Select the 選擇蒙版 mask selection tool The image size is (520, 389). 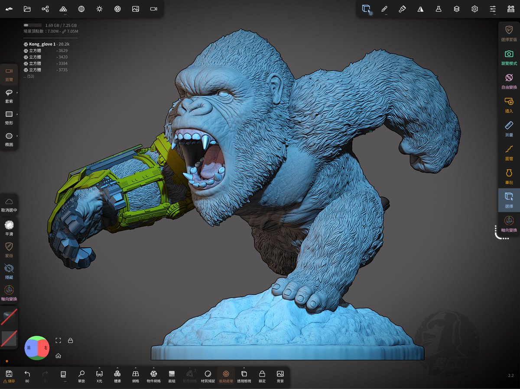(x=509, y=33)
